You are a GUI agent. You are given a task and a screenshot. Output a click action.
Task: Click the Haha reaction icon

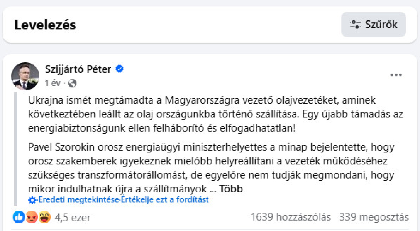click(44, 217)
